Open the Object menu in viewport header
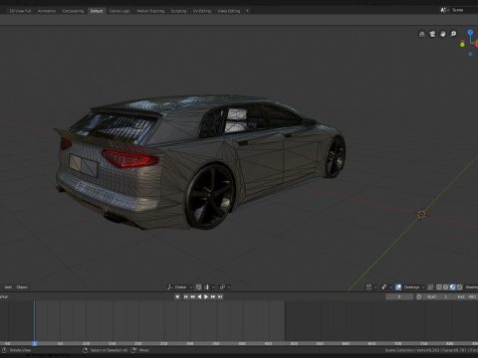The height and width of the screenshot is (358, 478). (x=22, y=287)
